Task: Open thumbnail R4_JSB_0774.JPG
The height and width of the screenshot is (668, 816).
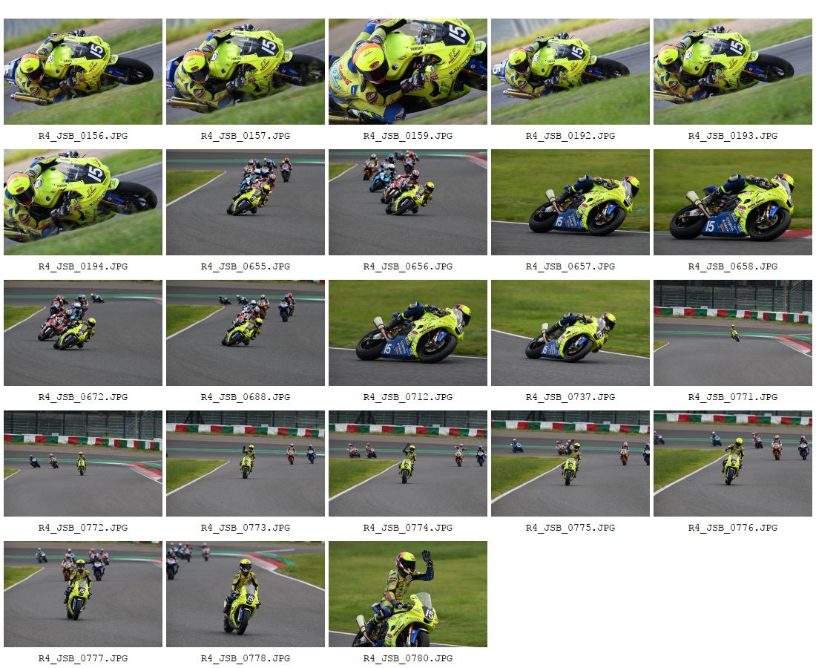Action: click(408, 463)
